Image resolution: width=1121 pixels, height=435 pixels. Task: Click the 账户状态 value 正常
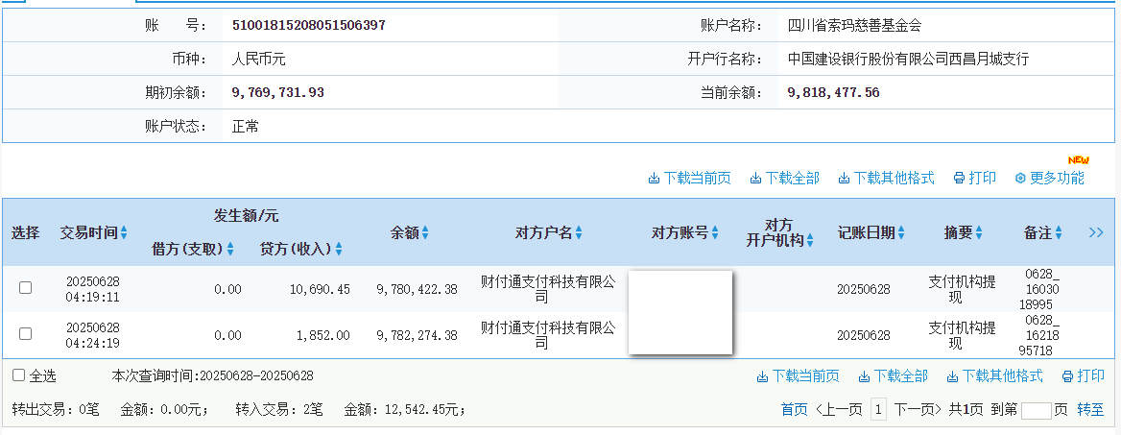tap(246, 127)
